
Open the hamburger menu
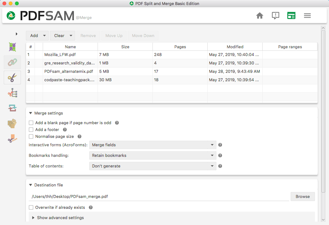tap(307, 15)
